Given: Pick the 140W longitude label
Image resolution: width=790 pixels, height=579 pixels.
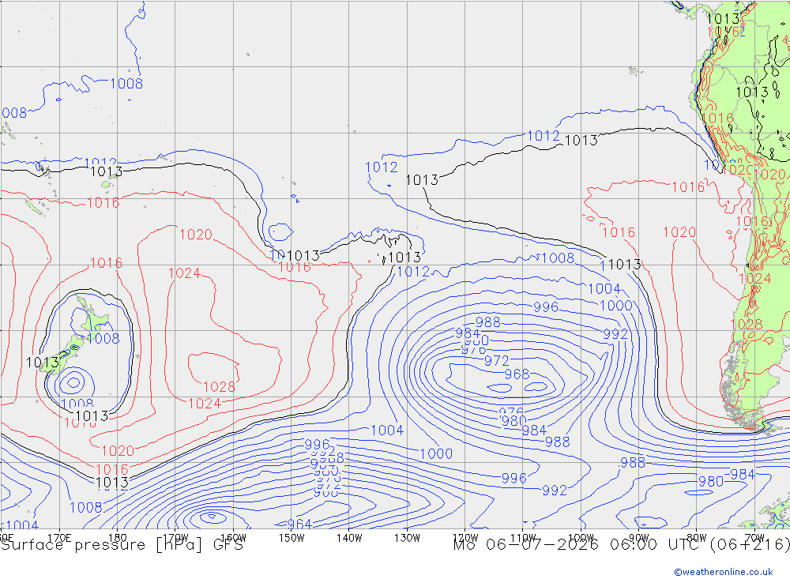Looking at the screenshot, I should tap(349, 538).
